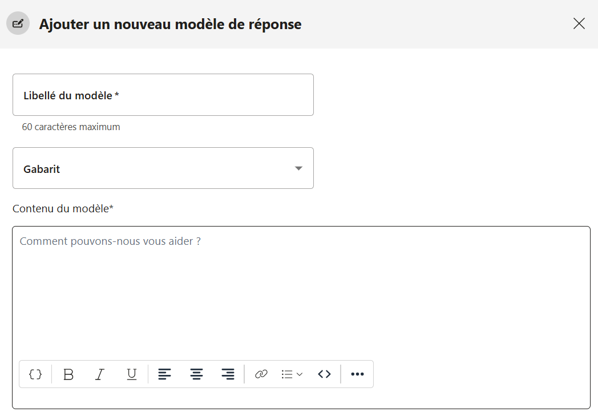598x416 pixels.
Task: Insert a bulleted list
Action: tap(287, 374)
